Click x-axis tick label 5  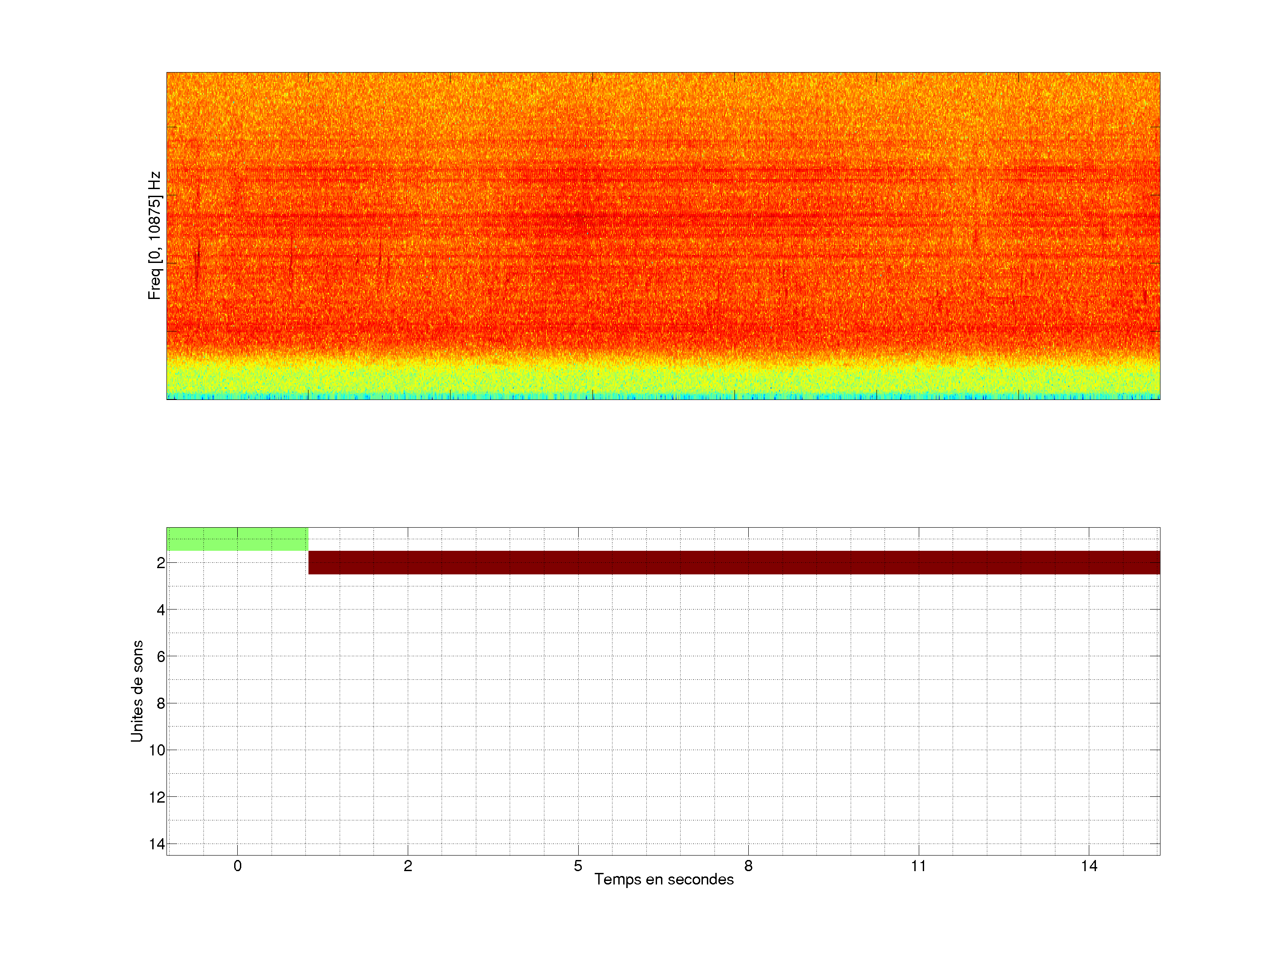(578, 866)
